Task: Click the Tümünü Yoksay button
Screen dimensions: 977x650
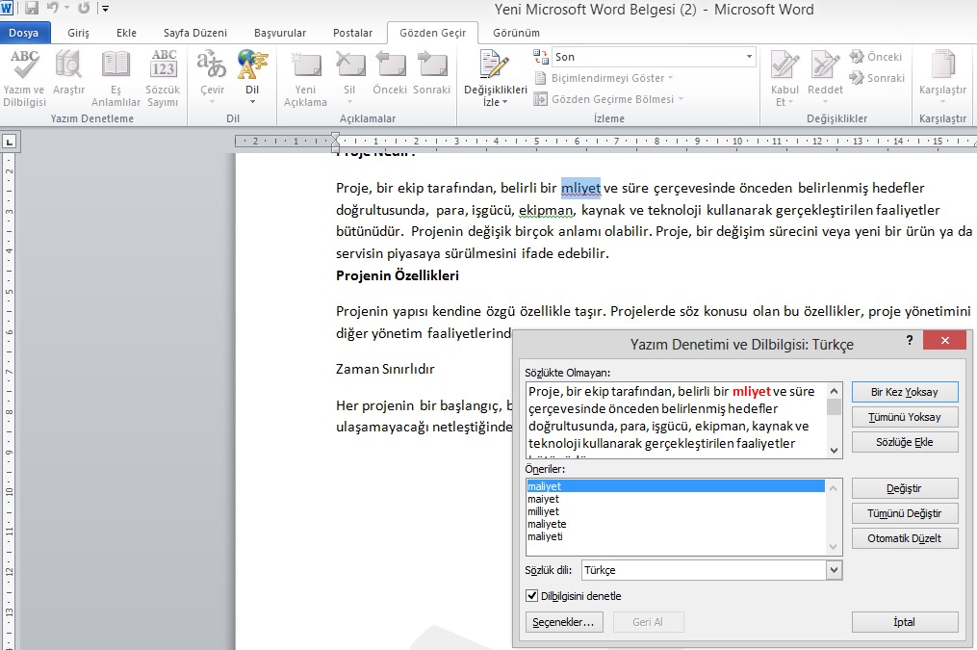Action: coord(905,417)
